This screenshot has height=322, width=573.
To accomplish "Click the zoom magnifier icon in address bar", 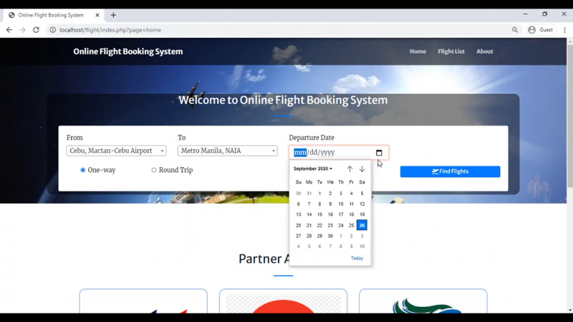I will tap(514, 30).
